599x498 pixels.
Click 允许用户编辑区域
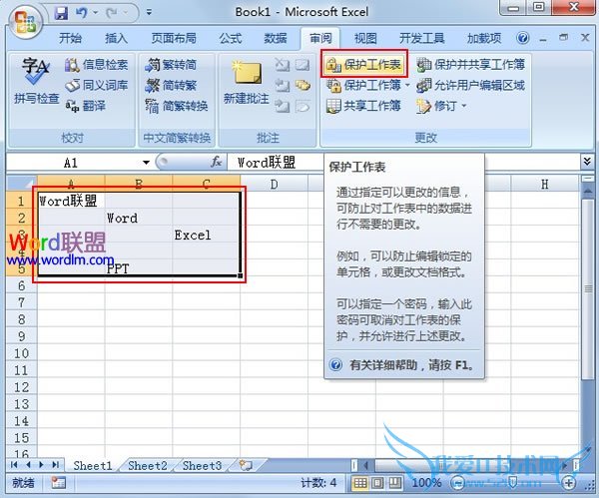[470, 85]
